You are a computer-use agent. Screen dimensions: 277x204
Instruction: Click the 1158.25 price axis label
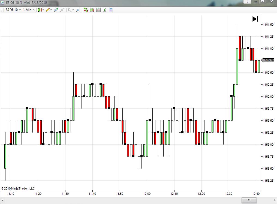pos(268,181)
